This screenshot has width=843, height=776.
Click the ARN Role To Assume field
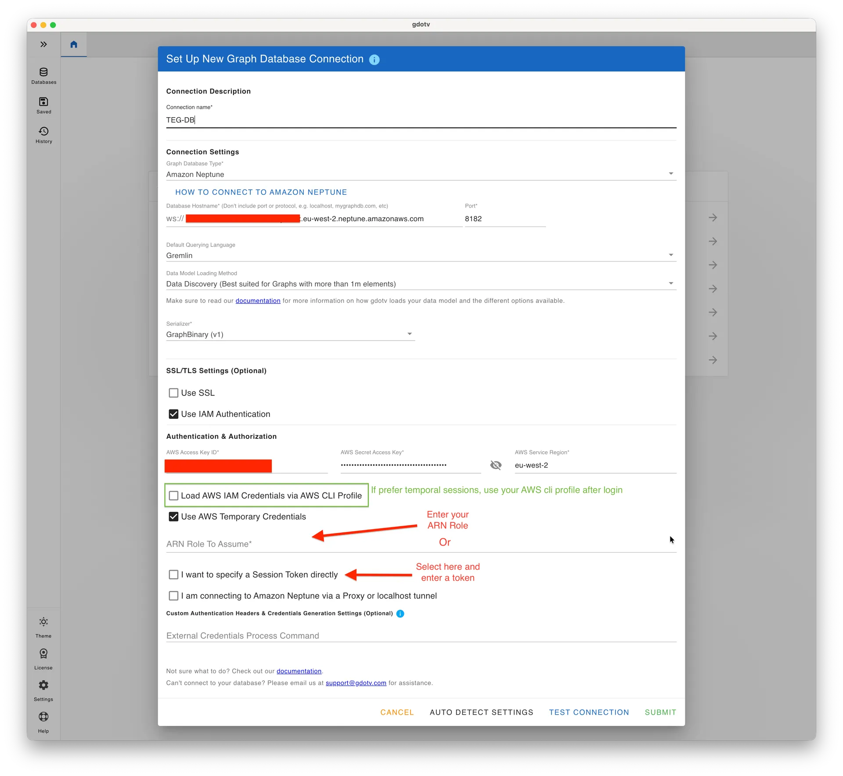pyautogui.click(x=421, y=544)
